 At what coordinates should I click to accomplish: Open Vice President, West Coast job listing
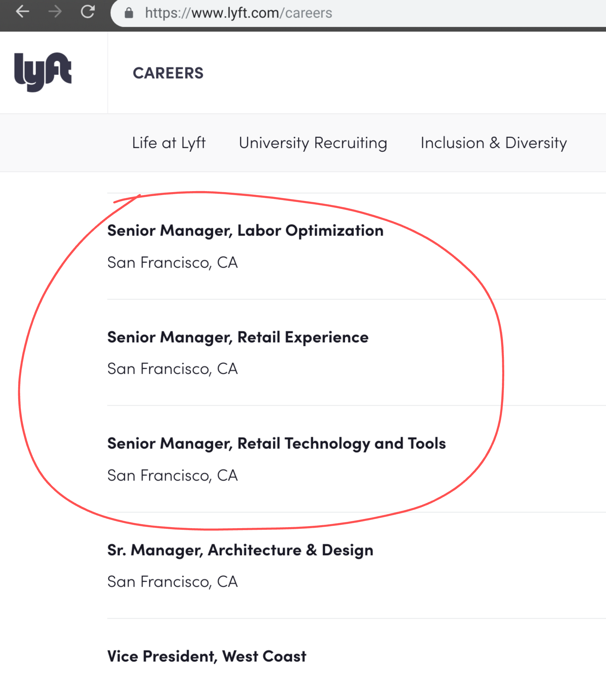(x=207, y=657)
